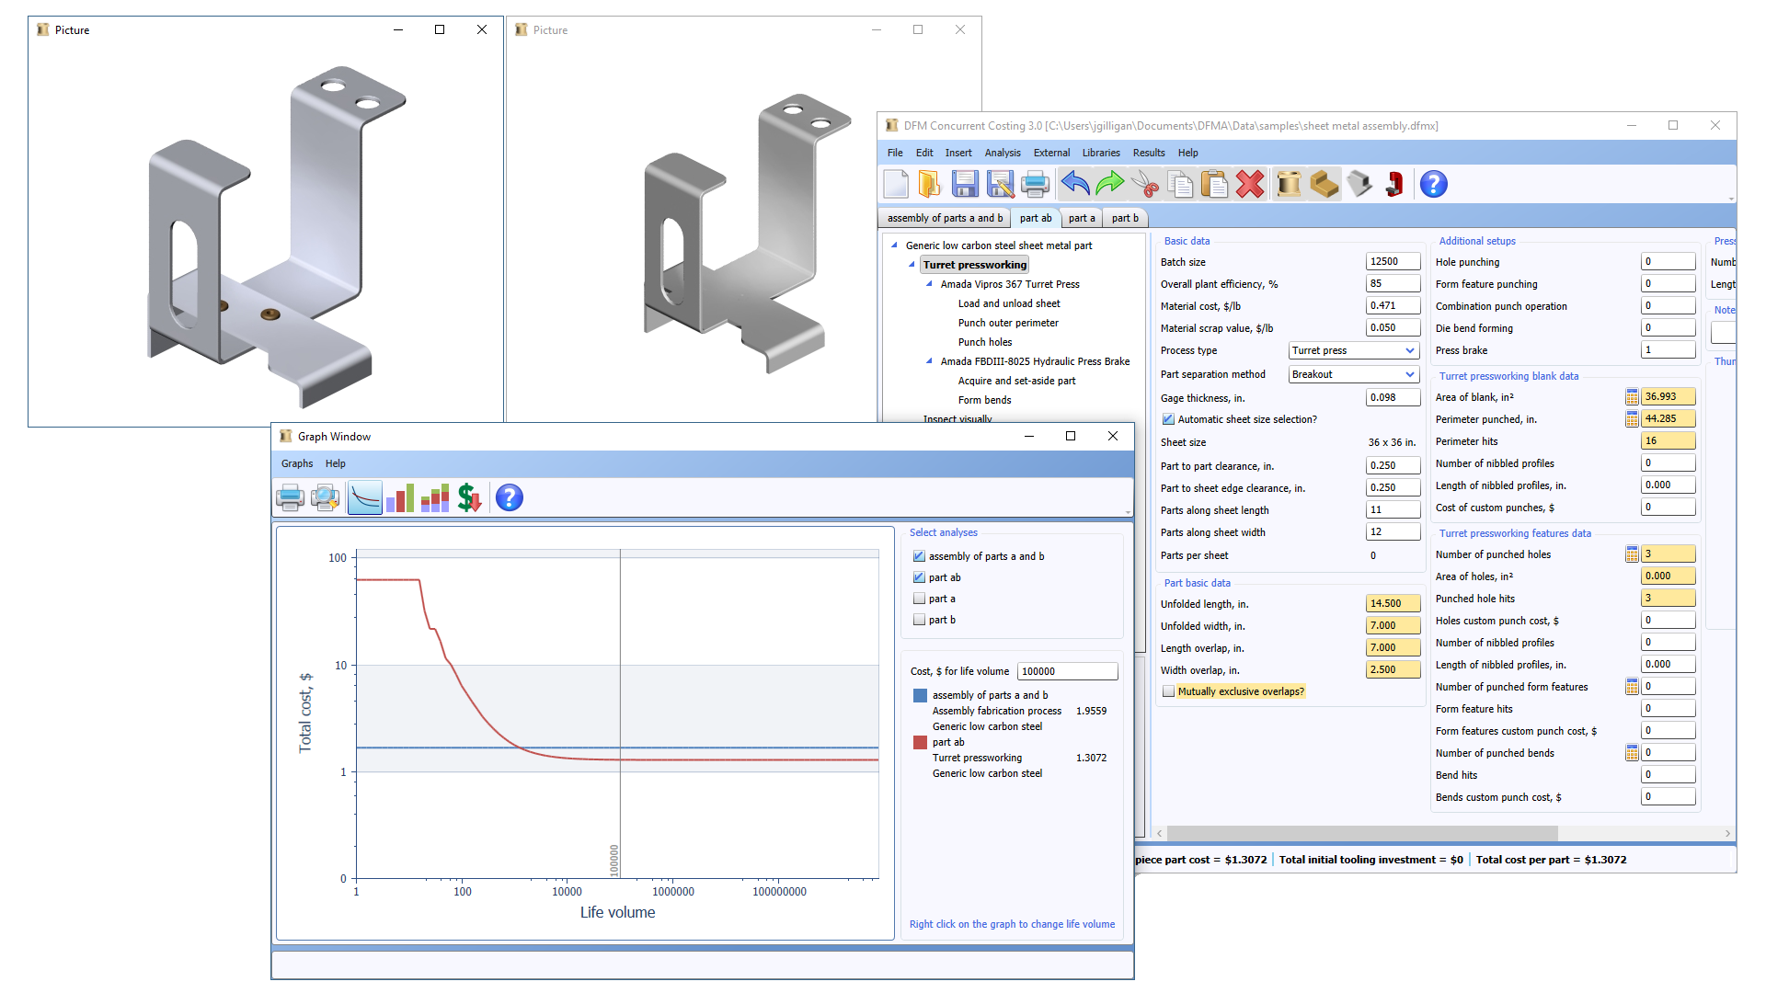Open the File menu in DFM window
1766x993 pixels.
click(895, 153)
